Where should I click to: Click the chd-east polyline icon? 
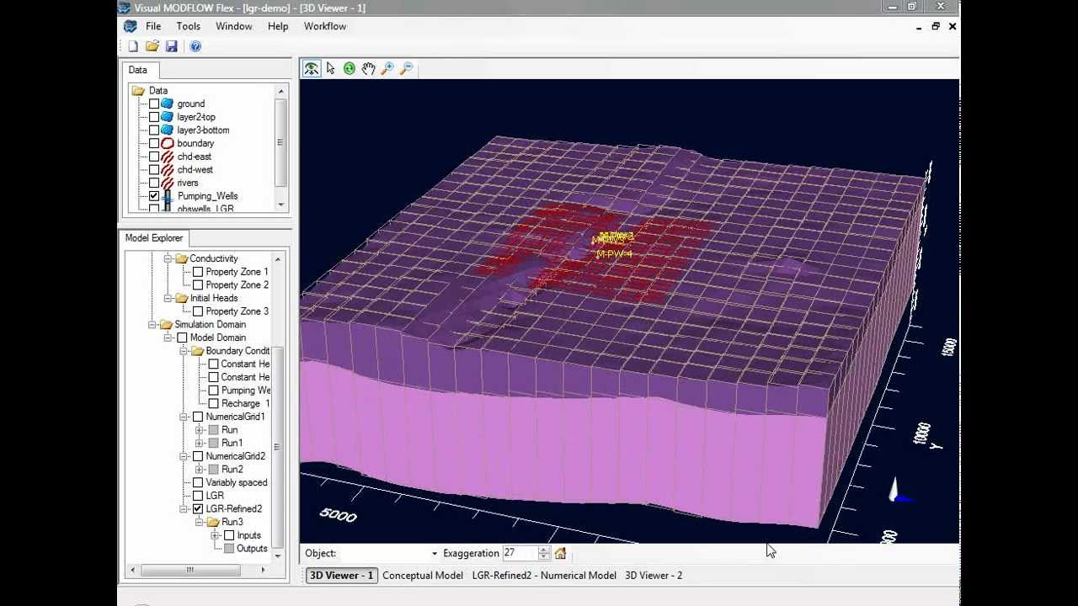(167, 157)
